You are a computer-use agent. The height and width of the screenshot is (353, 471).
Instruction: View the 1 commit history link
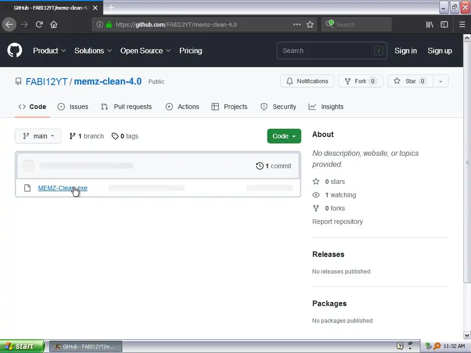[x=274, y=166]
